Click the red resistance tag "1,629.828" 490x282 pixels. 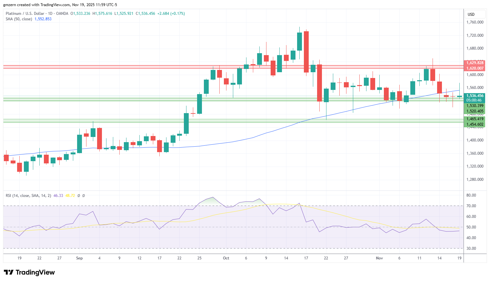[x=475, y=63]
